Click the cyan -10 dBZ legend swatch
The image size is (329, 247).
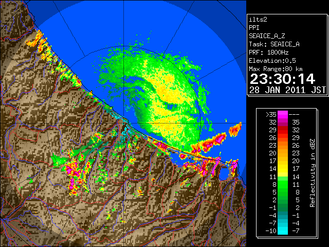tap(283, 231)
